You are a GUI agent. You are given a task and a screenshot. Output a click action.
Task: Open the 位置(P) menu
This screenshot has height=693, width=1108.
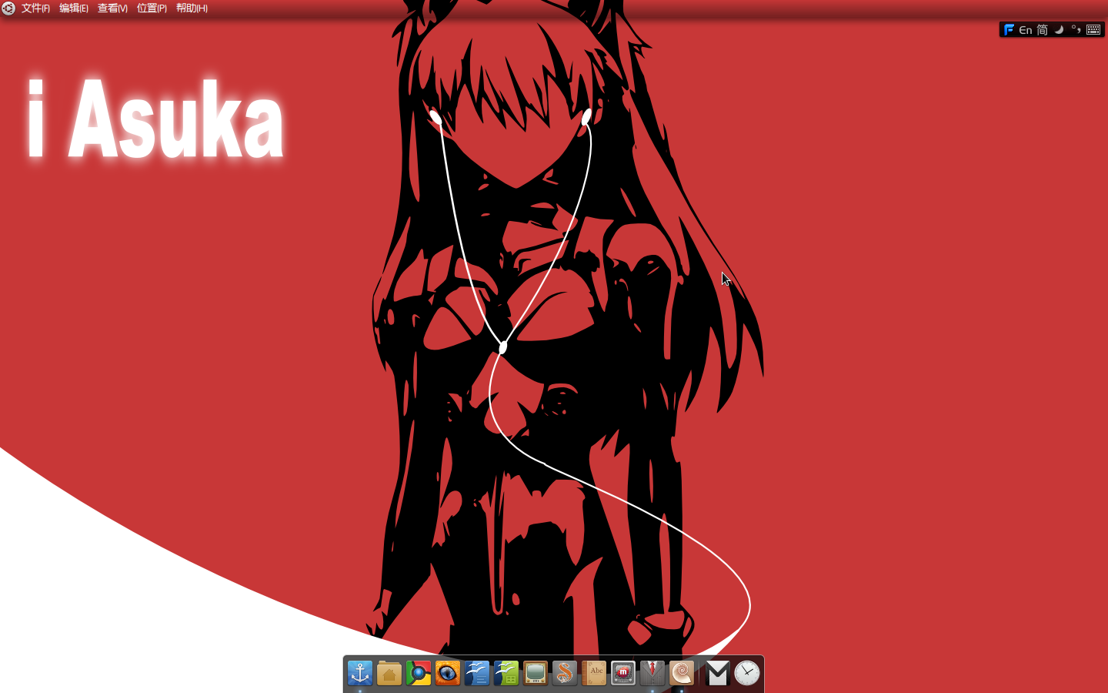[152, 8]
